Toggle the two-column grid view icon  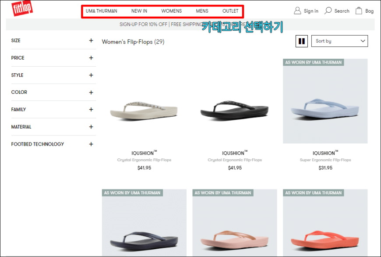302,41
